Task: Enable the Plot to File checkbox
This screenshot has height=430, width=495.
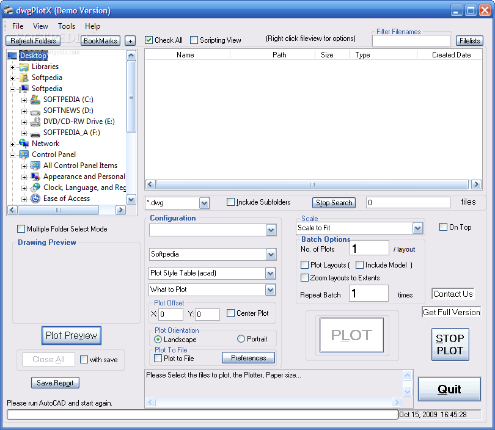Action: [158, 359]
